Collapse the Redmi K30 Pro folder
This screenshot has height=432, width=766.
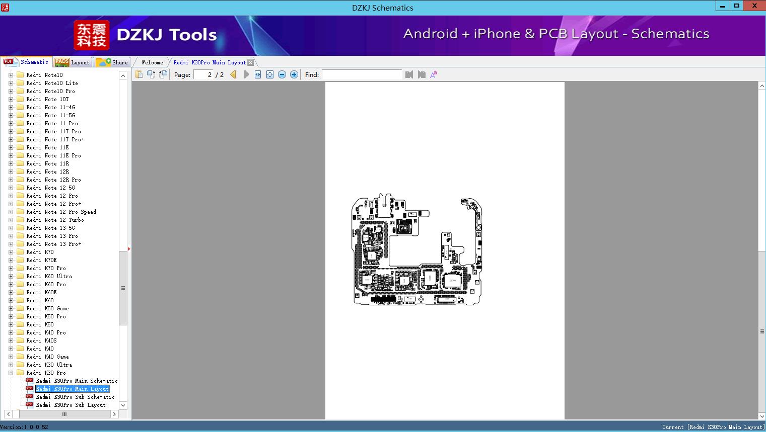(11, 373)
